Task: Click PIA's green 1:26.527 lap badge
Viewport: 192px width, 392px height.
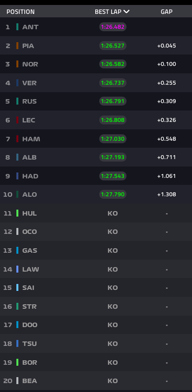Action: (113, 46)
